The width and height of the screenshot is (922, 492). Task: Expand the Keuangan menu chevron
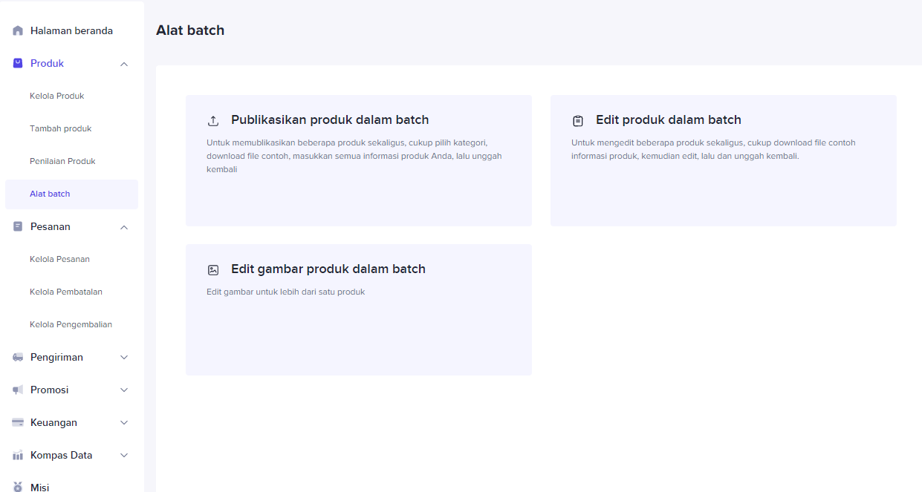tap(124, 423)
